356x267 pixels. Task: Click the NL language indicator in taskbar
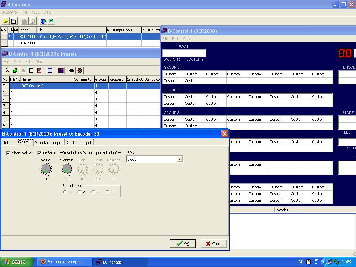point(301,262)
